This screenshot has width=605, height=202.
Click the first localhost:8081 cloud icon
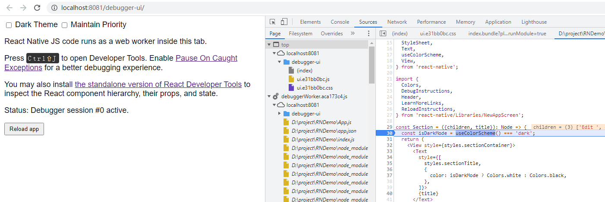pos(281,53)
